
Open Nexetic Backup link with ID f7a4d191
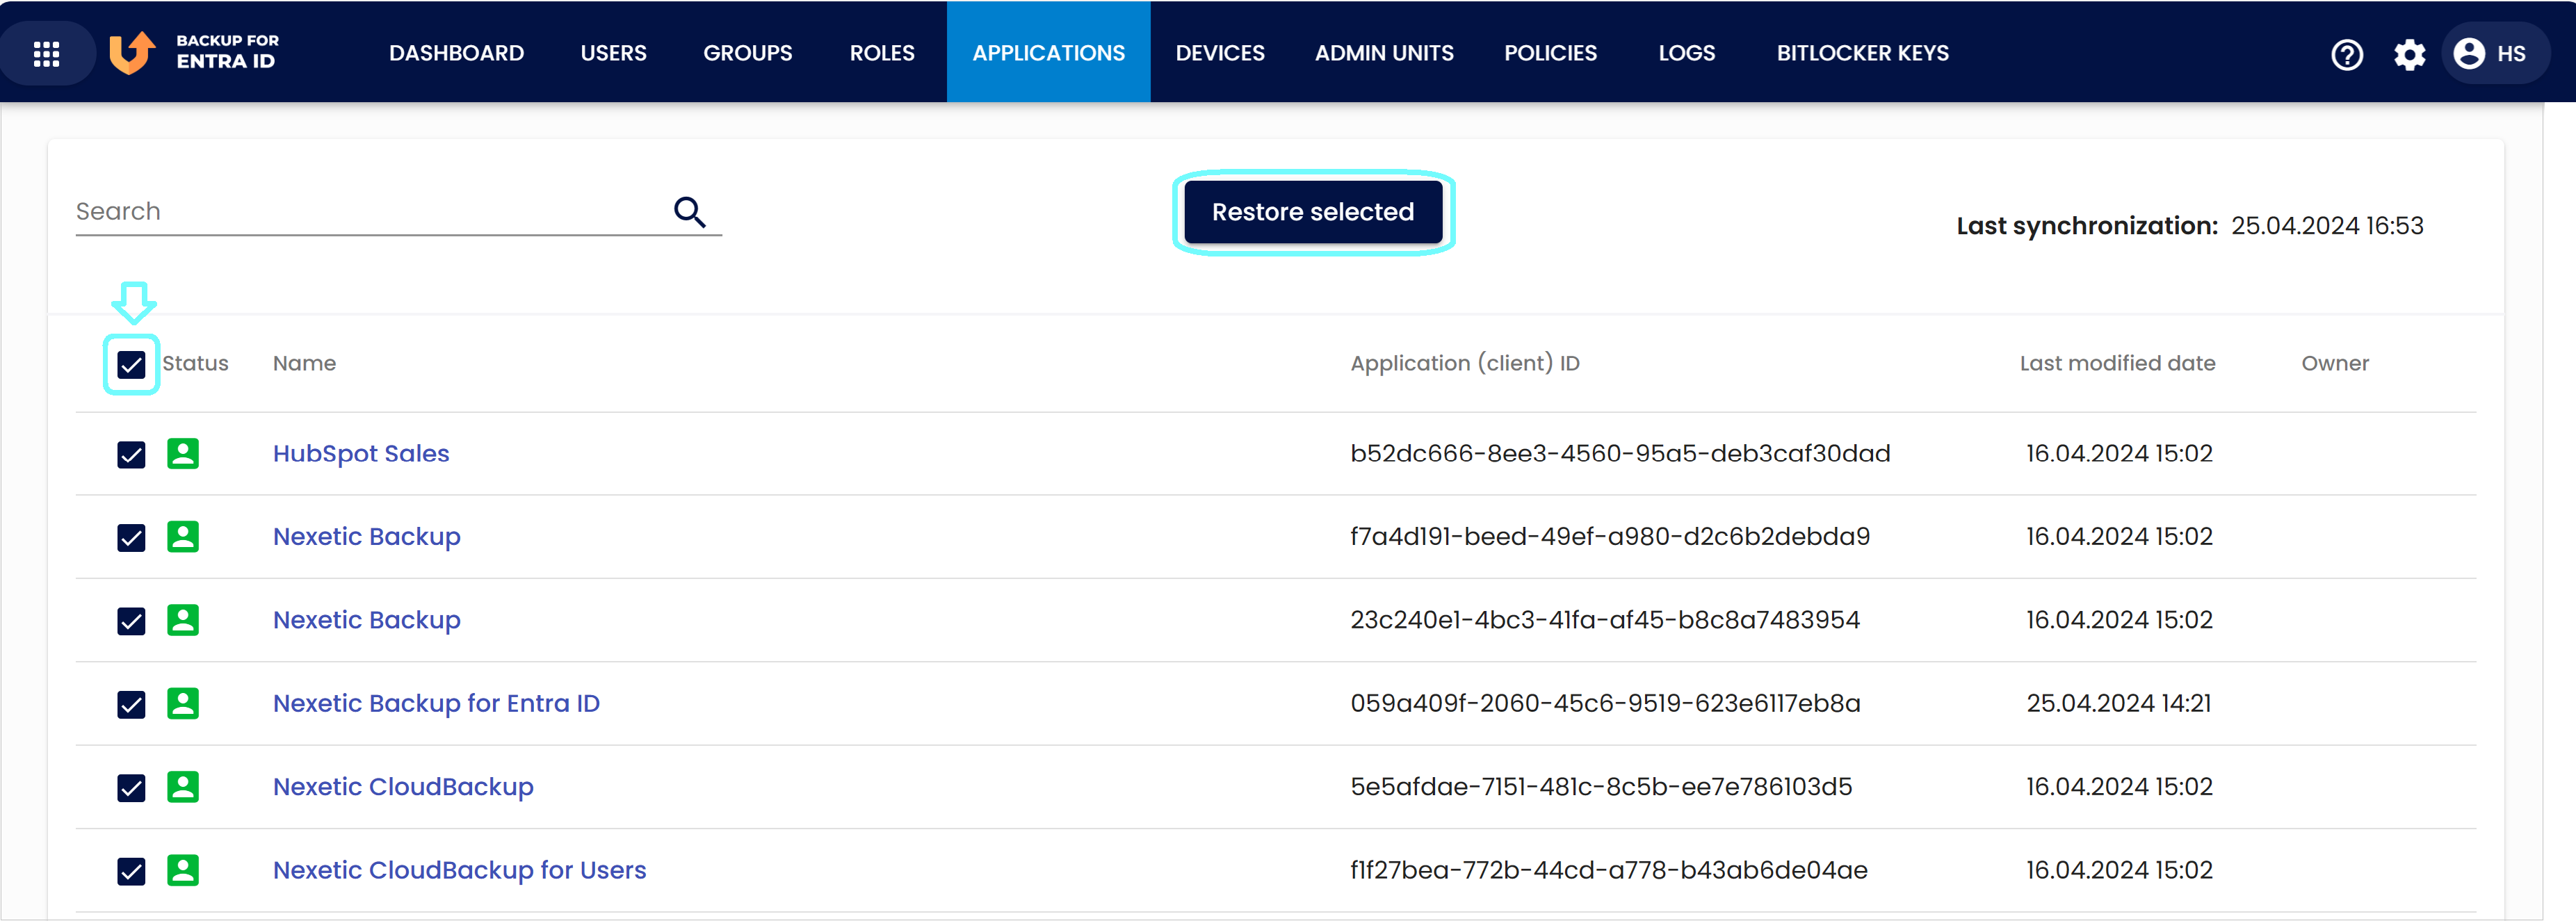[x=367, y=536]
